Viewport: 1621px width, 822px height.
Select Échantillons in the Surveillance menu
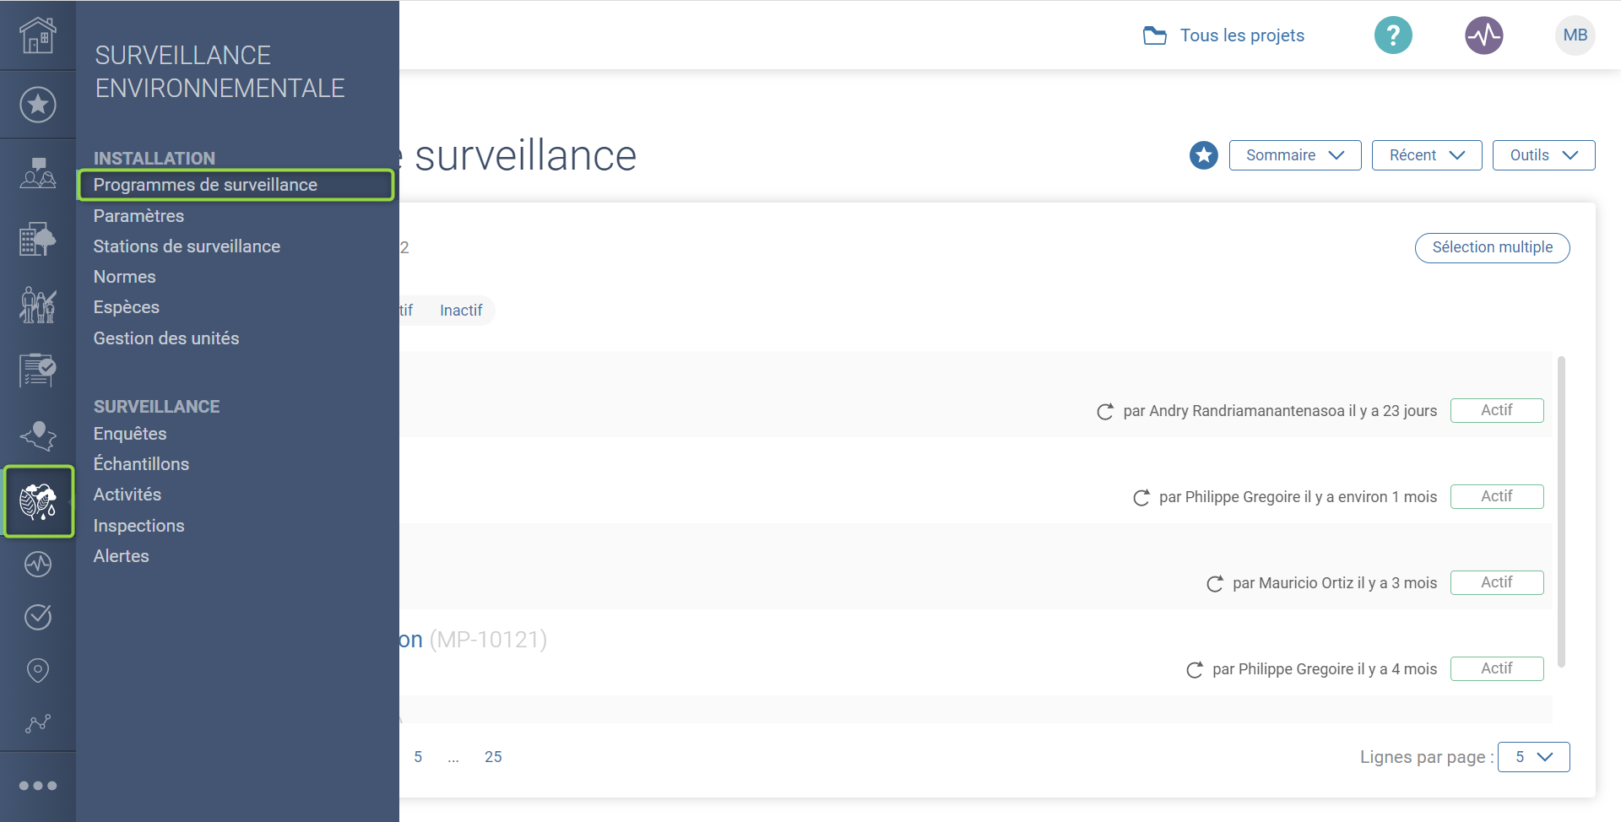tap(141, 464)
